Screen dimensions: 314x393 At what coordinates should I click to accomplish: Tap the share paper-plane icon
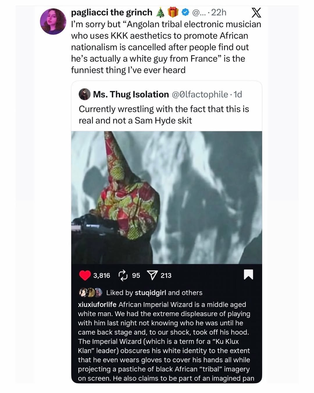[152, 275]
